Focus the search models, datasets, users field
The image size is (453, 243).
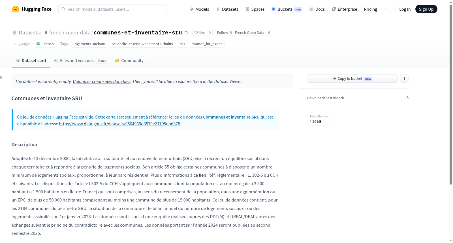[113, 9]
